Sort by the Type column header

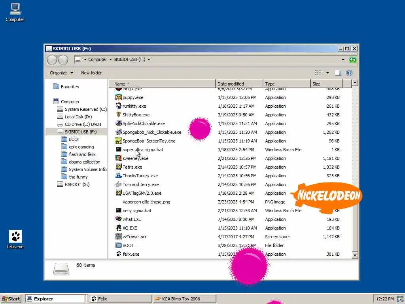287,84
